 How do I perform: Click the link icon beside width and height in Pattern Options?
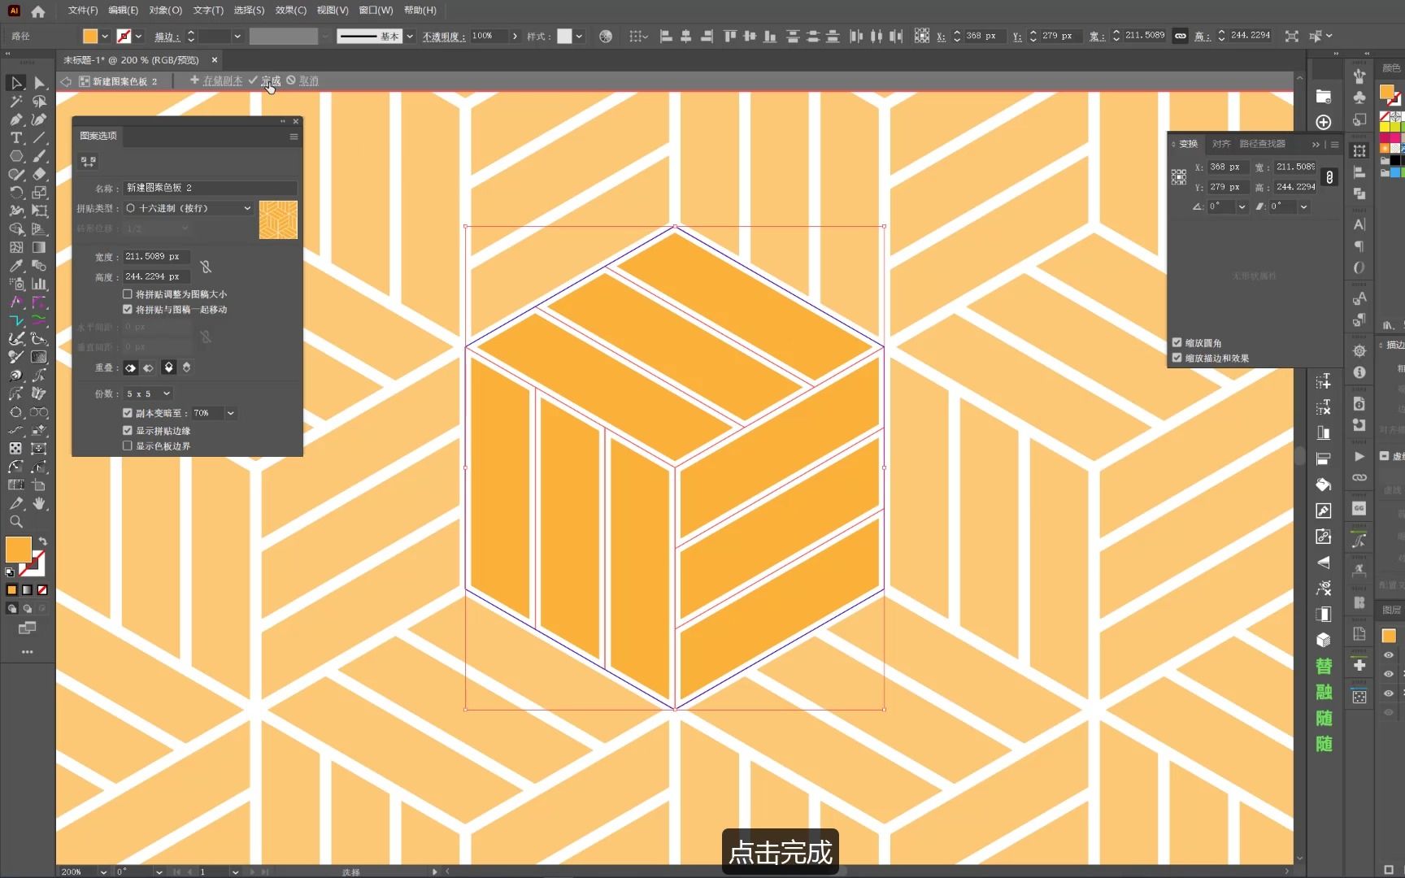click(206, 267)
